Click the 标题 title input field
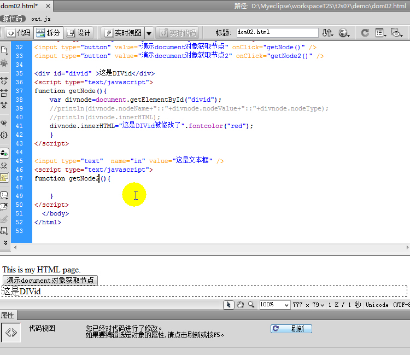This screenshot has width=410, height=355. pos(277,32)
